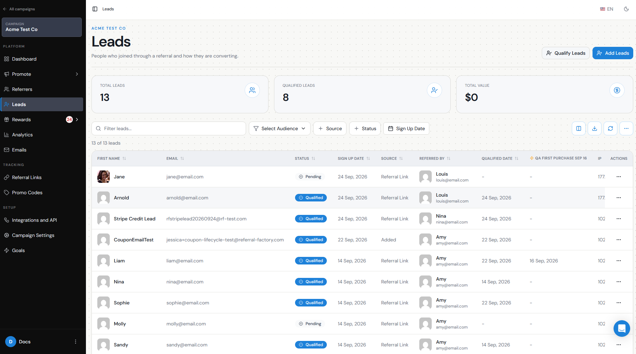
Task: Open Analytics in sidebar
Action: click(42, 135)
